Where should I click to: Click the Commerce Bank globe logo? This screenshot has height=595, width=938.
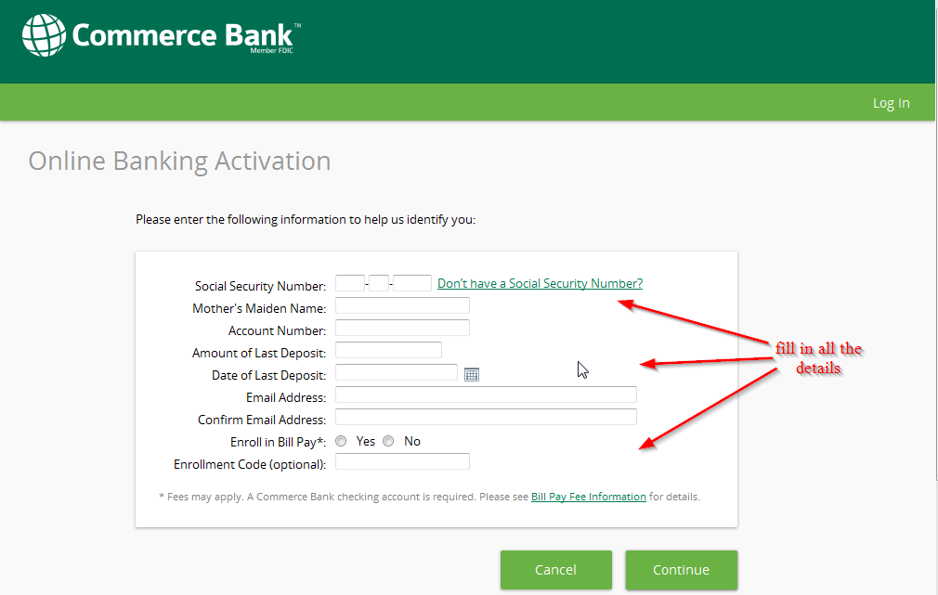44,35
